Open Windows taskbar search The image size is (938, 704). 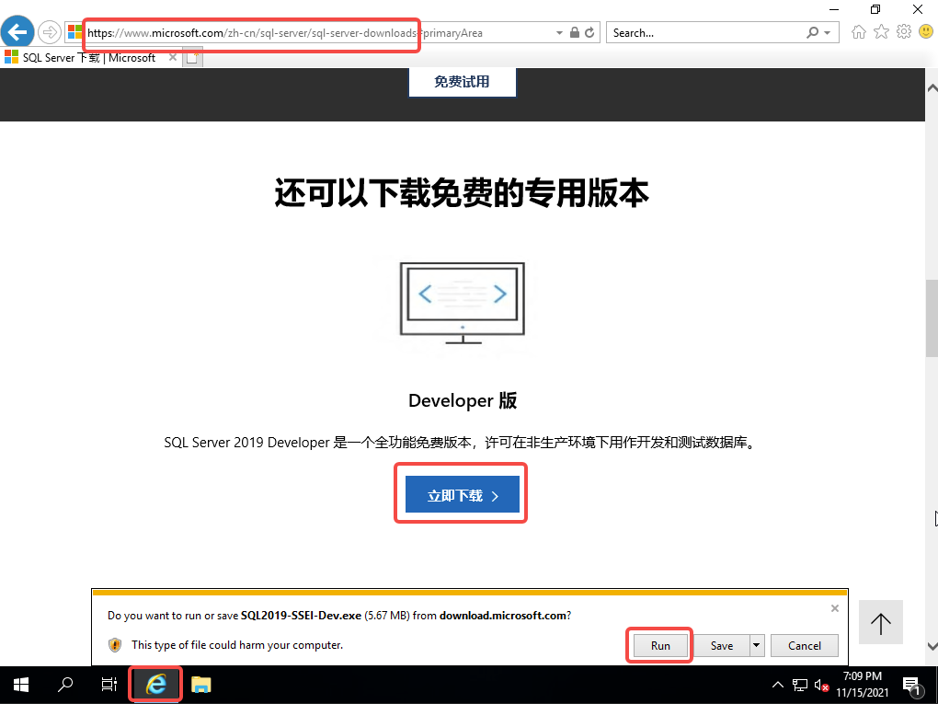point(65,685)
